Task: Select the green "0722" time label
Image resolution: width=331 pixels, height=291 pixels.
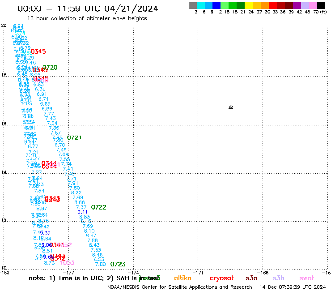Action: pyautogui.click(x=98, y=207)
